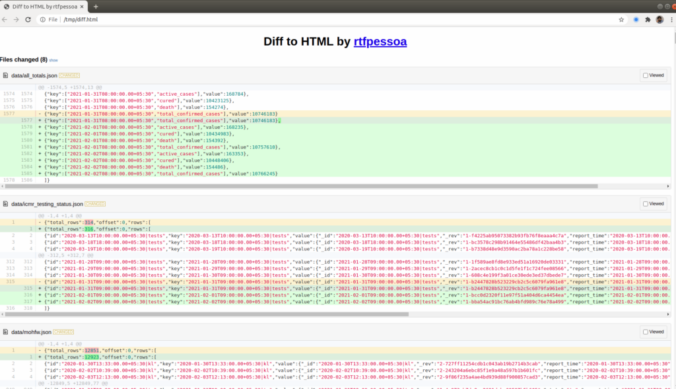Click the data/all_totals.json file name
Viewport: 676px width, 389px height.
point(34,75)
